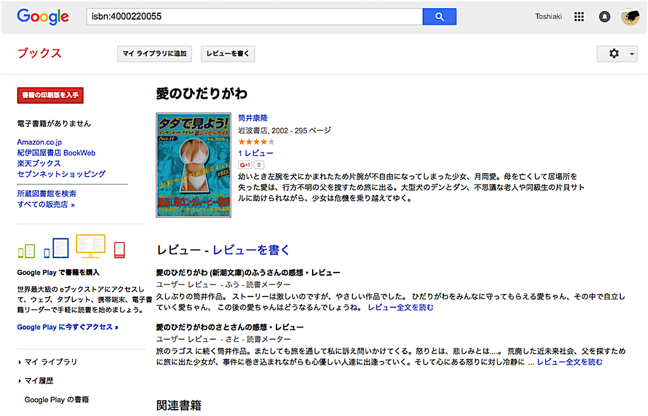This screenshot has width=648, height=416.
Task: Click review title 愛のひだりがわ (新潮文庫)のふうさんの感想・レビュー
Action: click(248, 272)
